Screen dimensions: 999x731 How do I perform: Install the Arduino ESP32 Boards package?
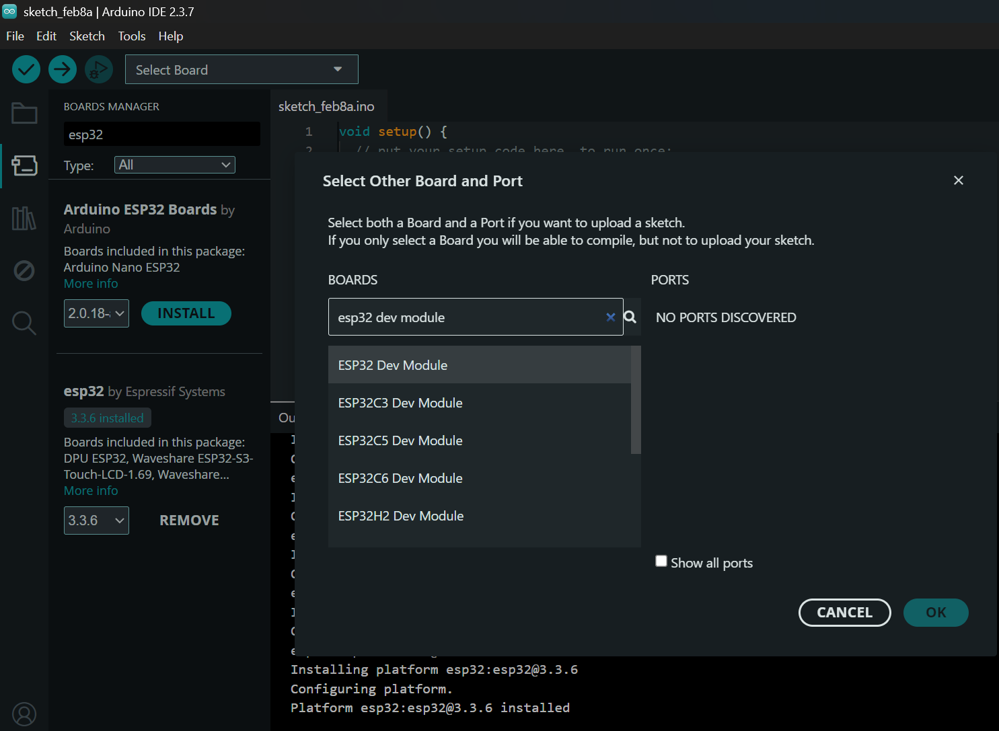(x=186, y=313)
